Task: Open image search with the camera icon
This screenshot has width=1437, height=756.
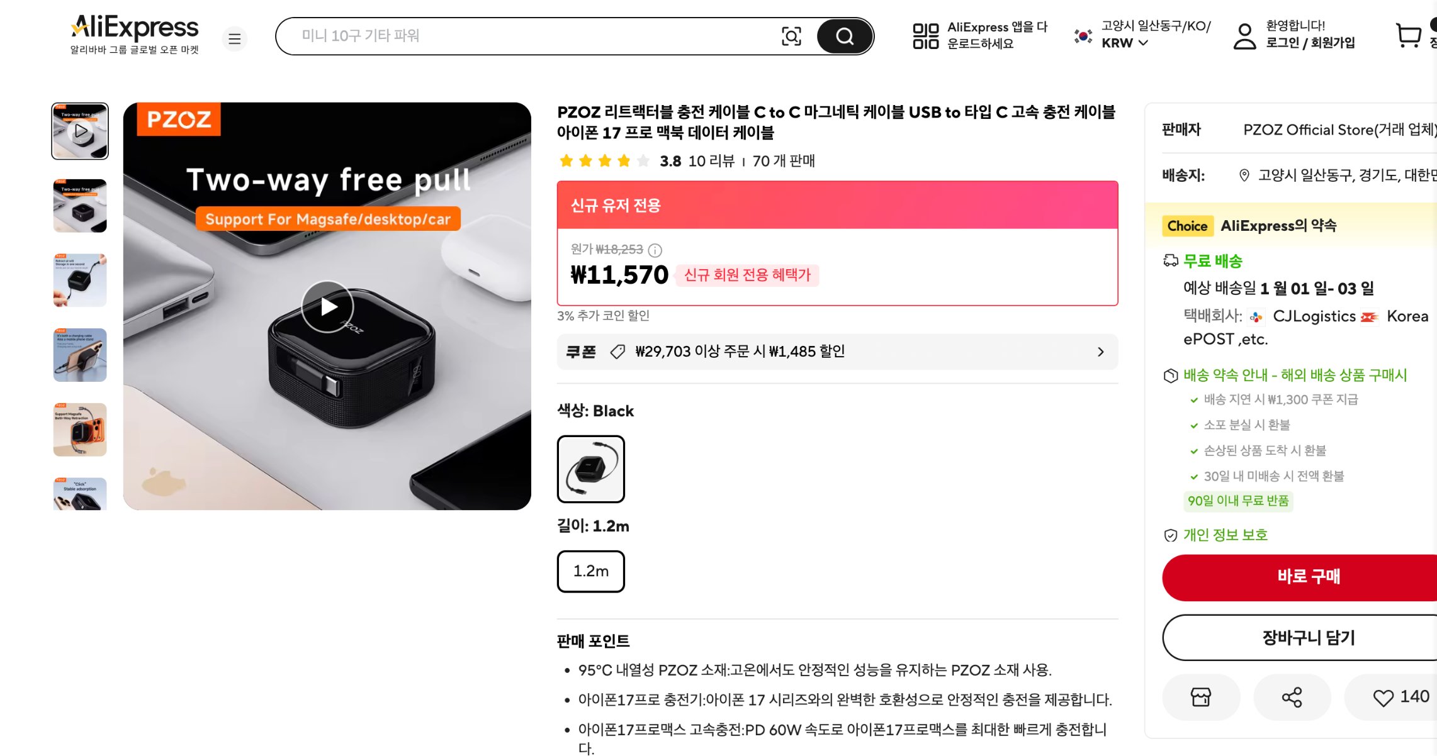Action: click(x=792, y=36)
